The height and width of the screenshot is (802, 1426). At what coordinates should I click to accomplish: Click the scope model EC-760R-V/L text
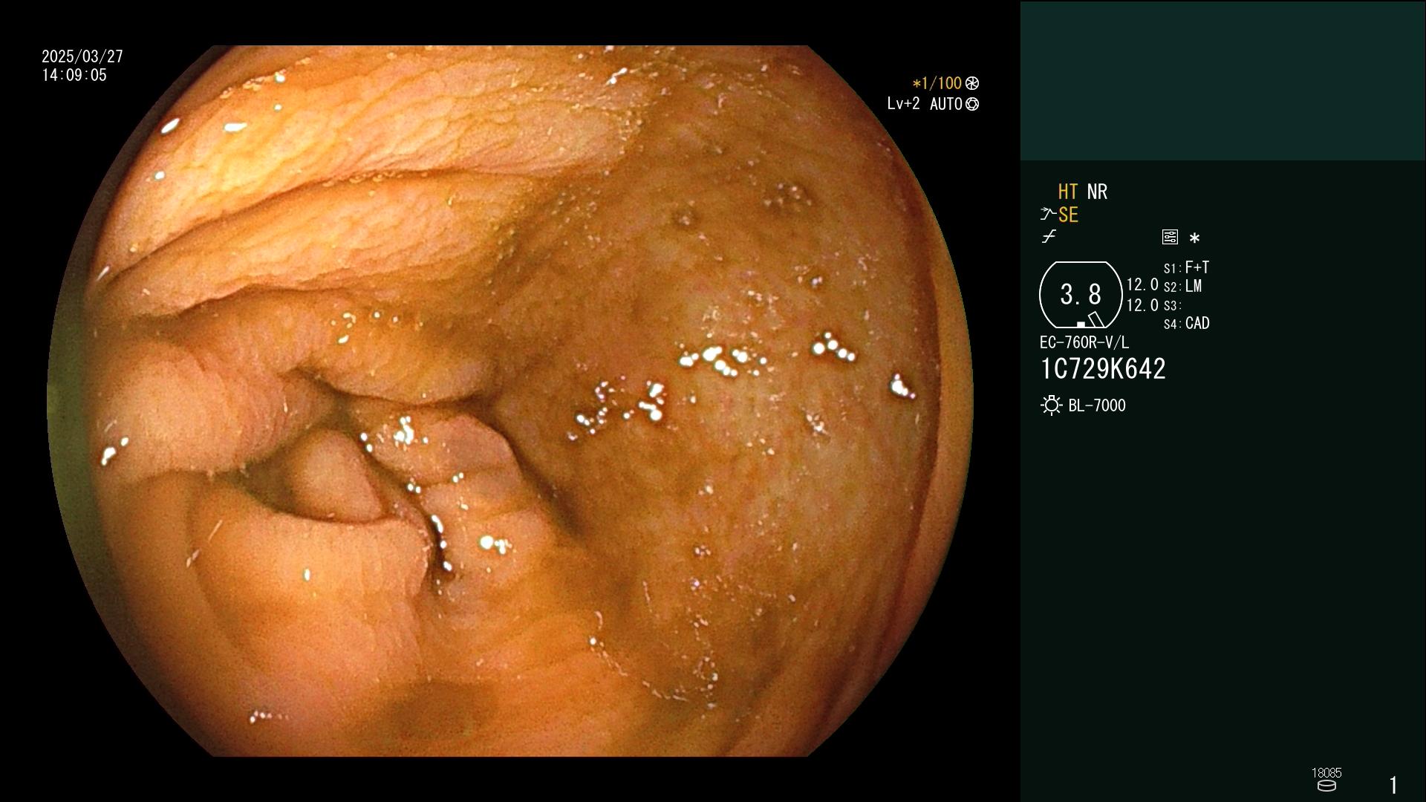(1084, 342)
